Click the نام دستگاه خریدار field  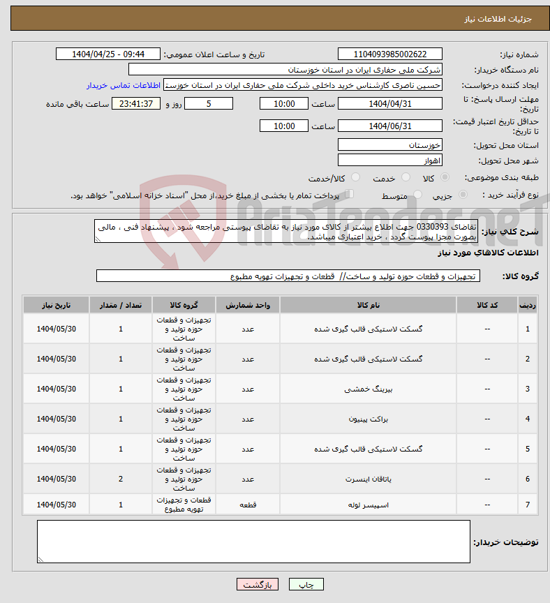[285, 70]
